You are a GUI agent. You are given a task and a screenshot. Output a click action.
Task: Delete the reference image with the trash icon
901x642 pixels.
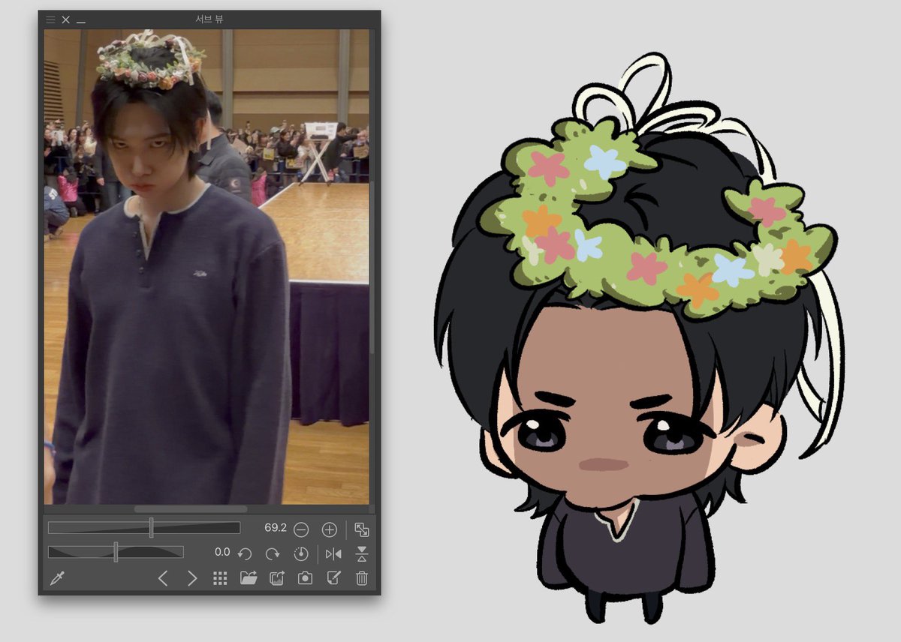pyautogui.click(x=362, y=578)
